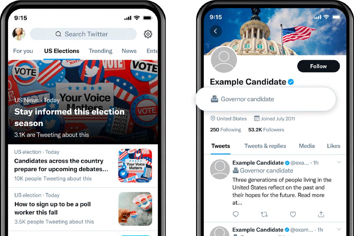This screenshot has width=354, height=236.
Task: Open the 250 Following list
Action: [x=225, y=130]
